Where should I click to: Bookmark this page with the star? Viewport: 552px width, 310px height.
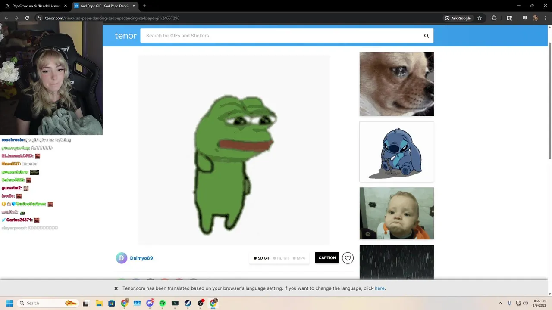point(479,18)
